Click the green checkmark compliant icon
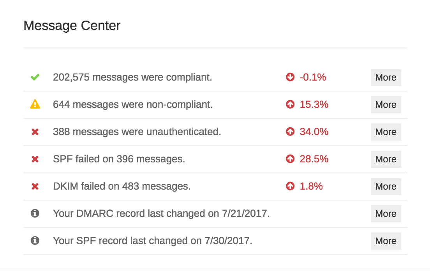 click(x=35, y=77)
